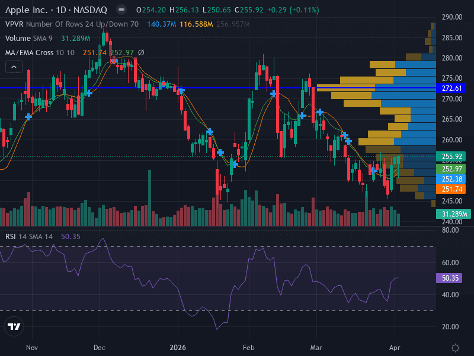Click the 255.92 current price label
The image size is (474, 356).
(x=451, y=156)
